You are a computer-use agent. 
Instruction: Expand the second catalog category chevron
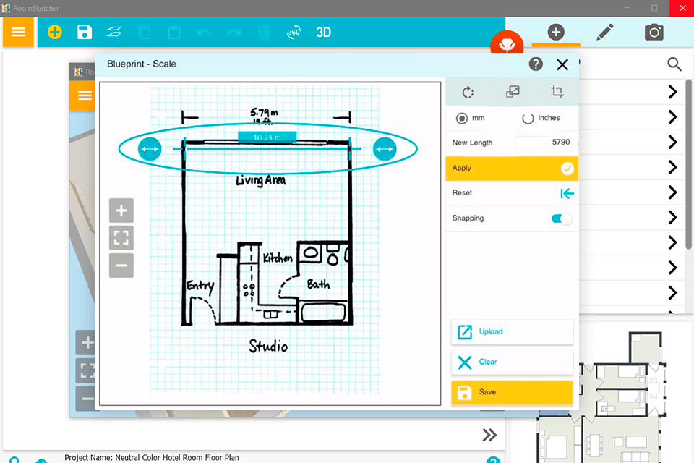[x=673, y=117]
